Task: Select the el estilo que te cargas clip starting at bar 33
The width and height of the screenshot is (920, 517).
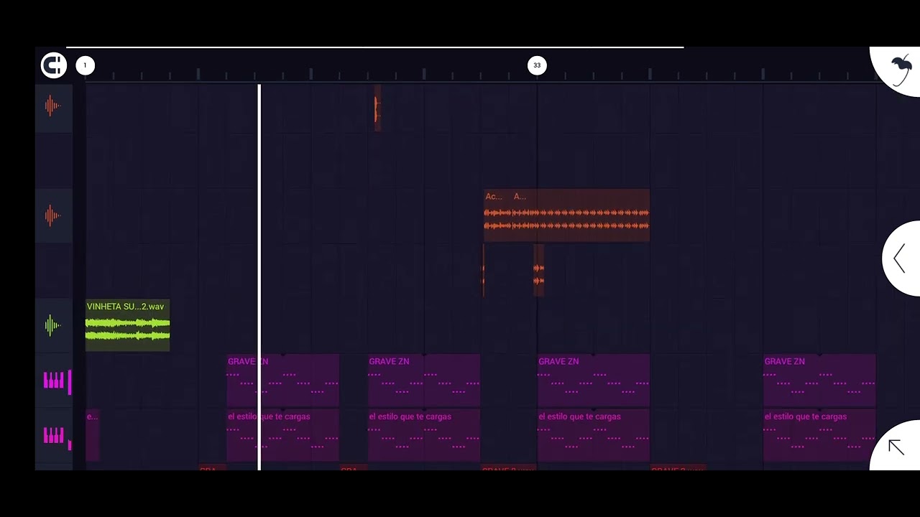Action: pos(594,435)
